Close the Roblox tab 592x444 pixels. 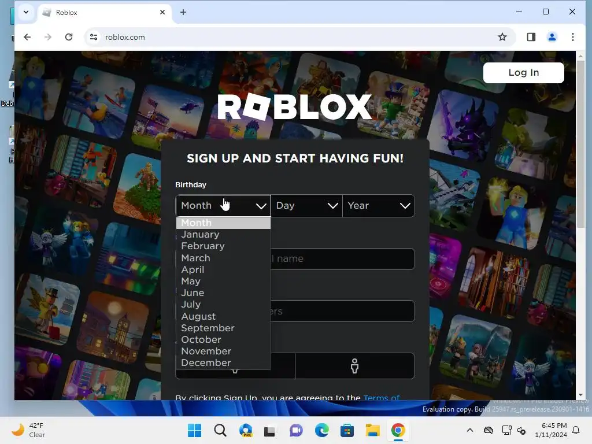[162, 13]
